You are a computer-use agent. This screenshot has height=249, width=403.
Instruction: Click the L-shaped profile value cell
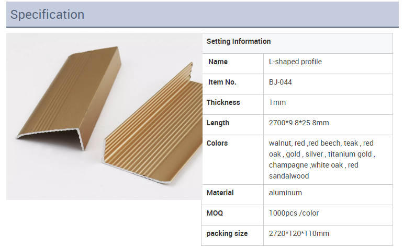295,62
